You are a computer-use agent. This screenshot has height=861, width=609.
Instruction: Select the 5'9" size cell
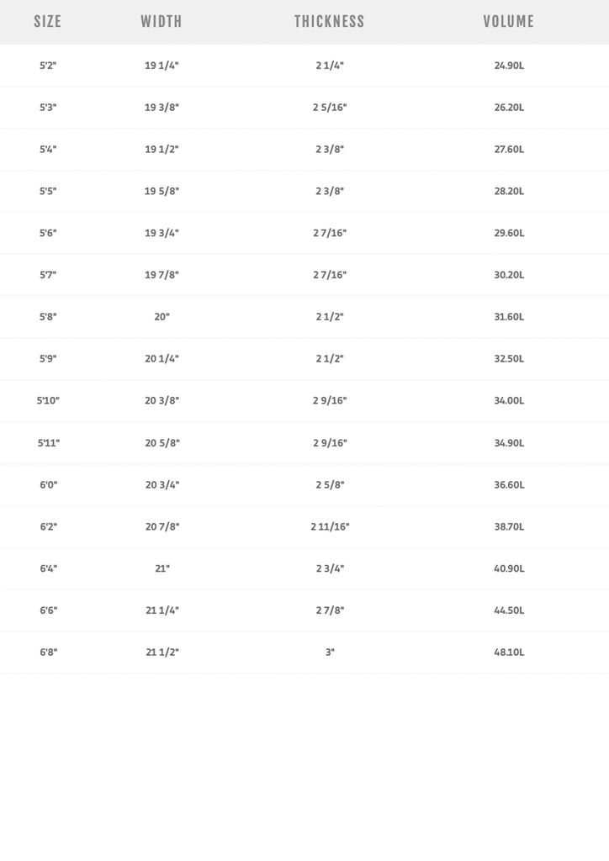[48, 358]
